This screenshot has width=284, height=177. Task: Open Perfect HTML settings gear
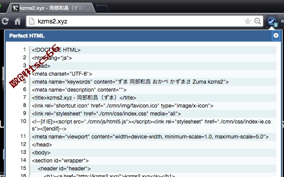[276, 35]
